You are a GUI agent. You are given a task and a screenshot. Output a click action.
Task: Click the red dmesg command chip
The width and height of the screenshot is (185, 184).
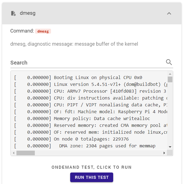pos(43,31)
